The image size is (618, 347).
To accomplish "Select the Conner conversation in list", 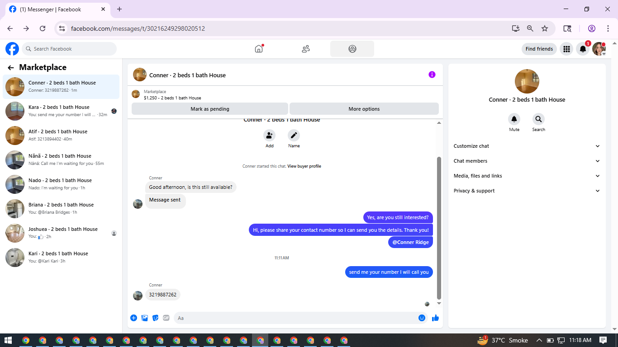I will [x=61, y=87].
